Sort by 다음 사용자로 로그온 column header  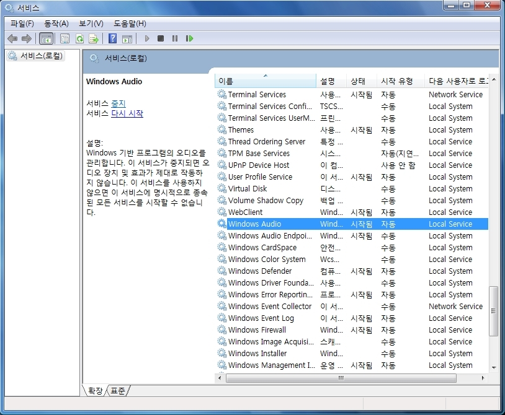(x=457, y=81)
